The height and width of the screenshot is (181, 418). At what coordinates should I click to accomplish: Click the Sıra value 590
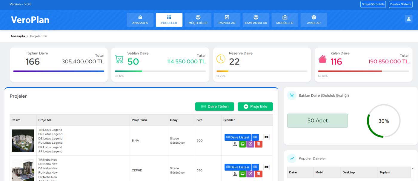pos(199,170)
